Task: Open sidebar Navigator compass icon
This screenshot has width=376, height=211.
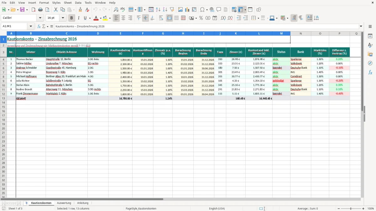Action: pyautogui.click(x=370, y=63)
